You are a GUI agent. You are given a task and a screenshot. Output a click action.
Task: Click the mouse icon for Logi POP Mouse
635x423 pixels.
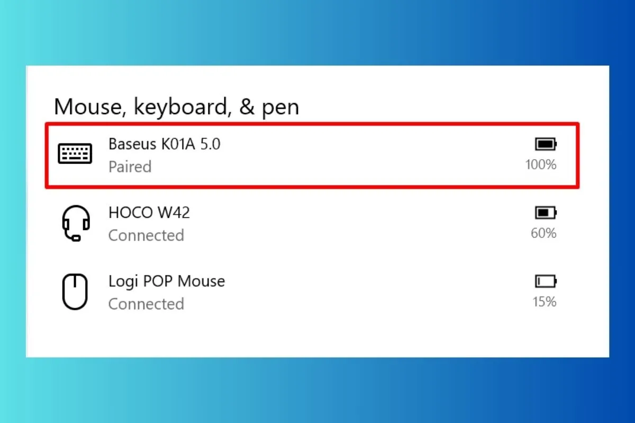[x=75, y=292]
